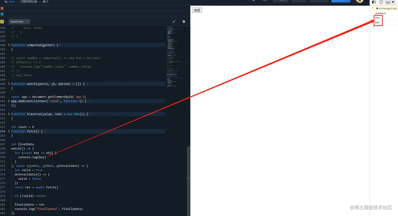This screenshot has height=216, width=398.
Task: Click the let count = 0 line
Action: click(22, 127)
